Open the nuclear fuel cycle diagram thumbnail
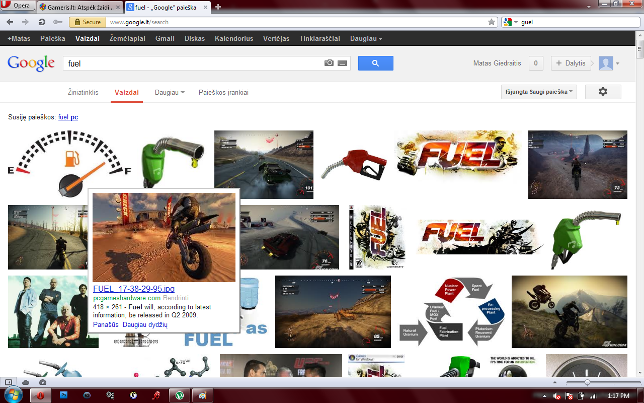644x403 pixels. pyautogui.click(x=452, y=311)
